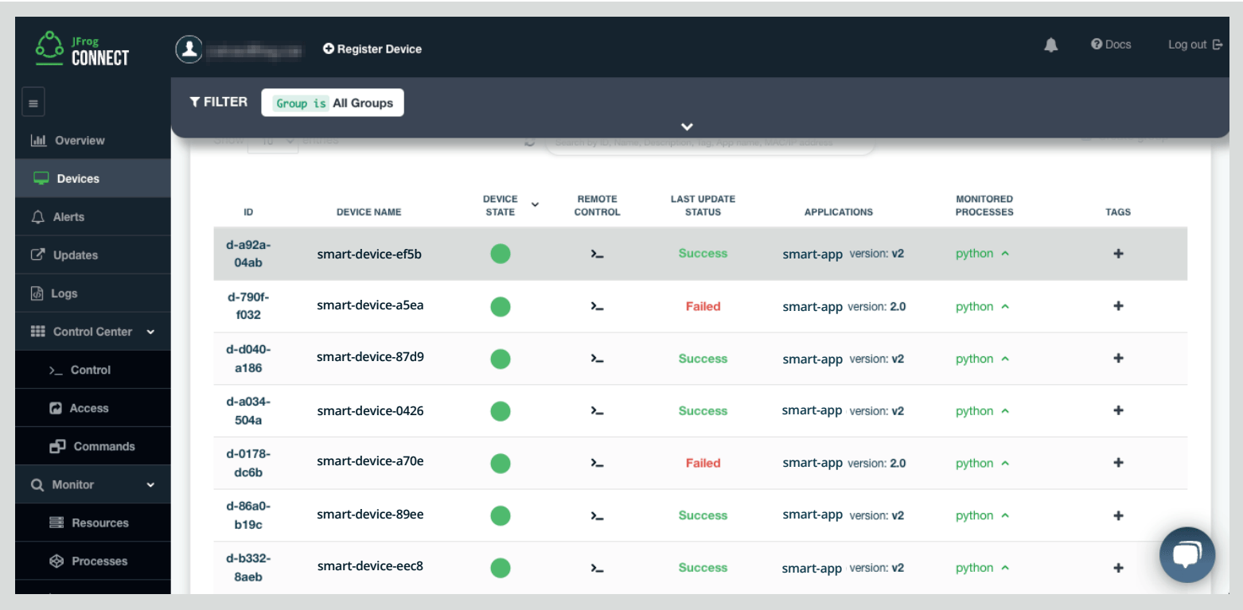Image resolution: width=1243 pixels, height=610 pixels.
Task: Click smart-app version 2.0 for smart-device-a70e
Action: [x=844, y=463]
